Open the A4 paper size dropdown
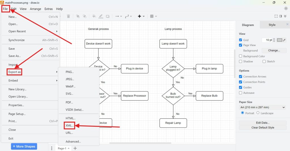Image resolution: width=290 pixels, height=151 pixels. tap(263, 107)
